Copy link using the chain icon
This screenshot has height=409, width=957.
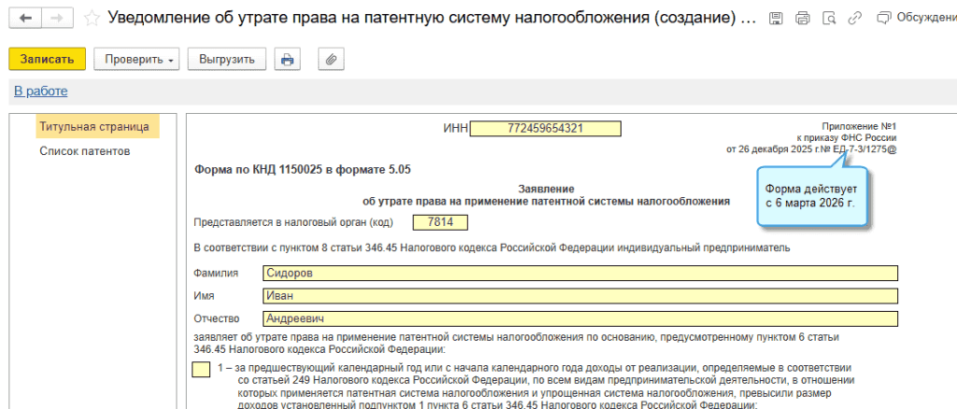(851, 18)
